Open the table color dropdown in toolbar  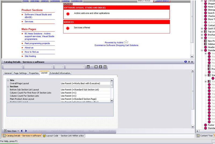pos(91,67)
